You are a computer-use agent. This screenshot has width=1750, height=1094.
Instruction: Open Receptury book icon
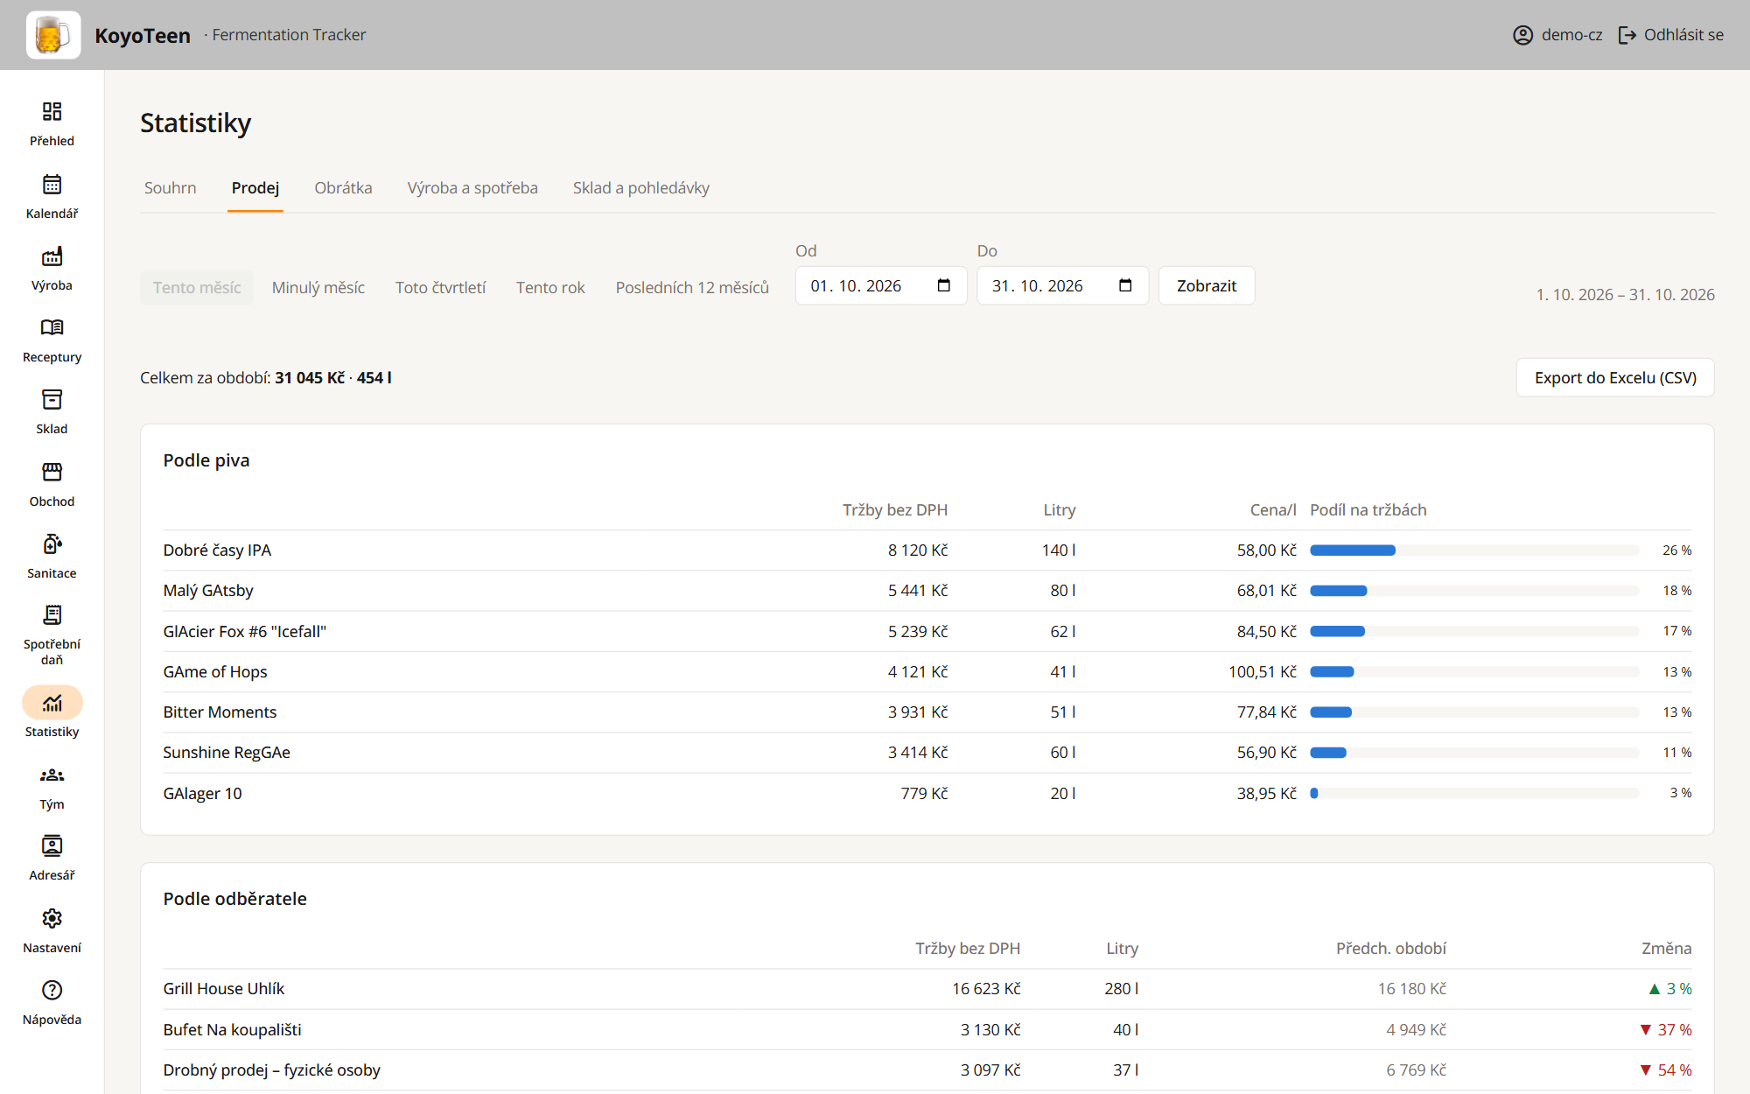[52, 327]
